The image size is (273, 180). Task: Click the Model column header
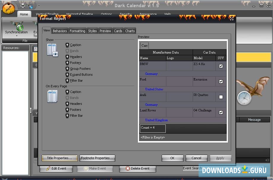tap(204, 58)
